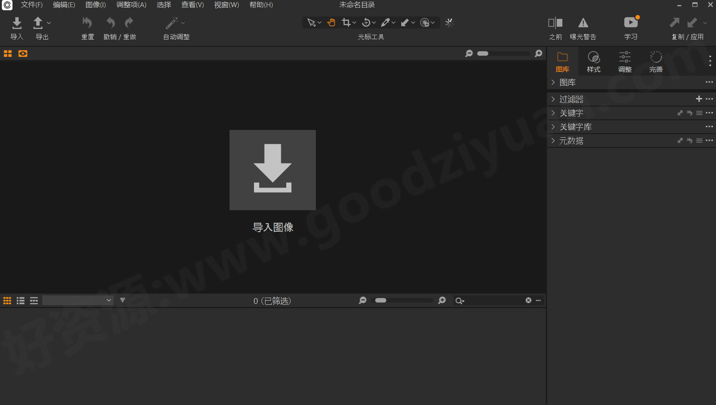Expand the 元数据 metadata section
This screenshot has width=716, height=405.
click(x=553, y=140)
